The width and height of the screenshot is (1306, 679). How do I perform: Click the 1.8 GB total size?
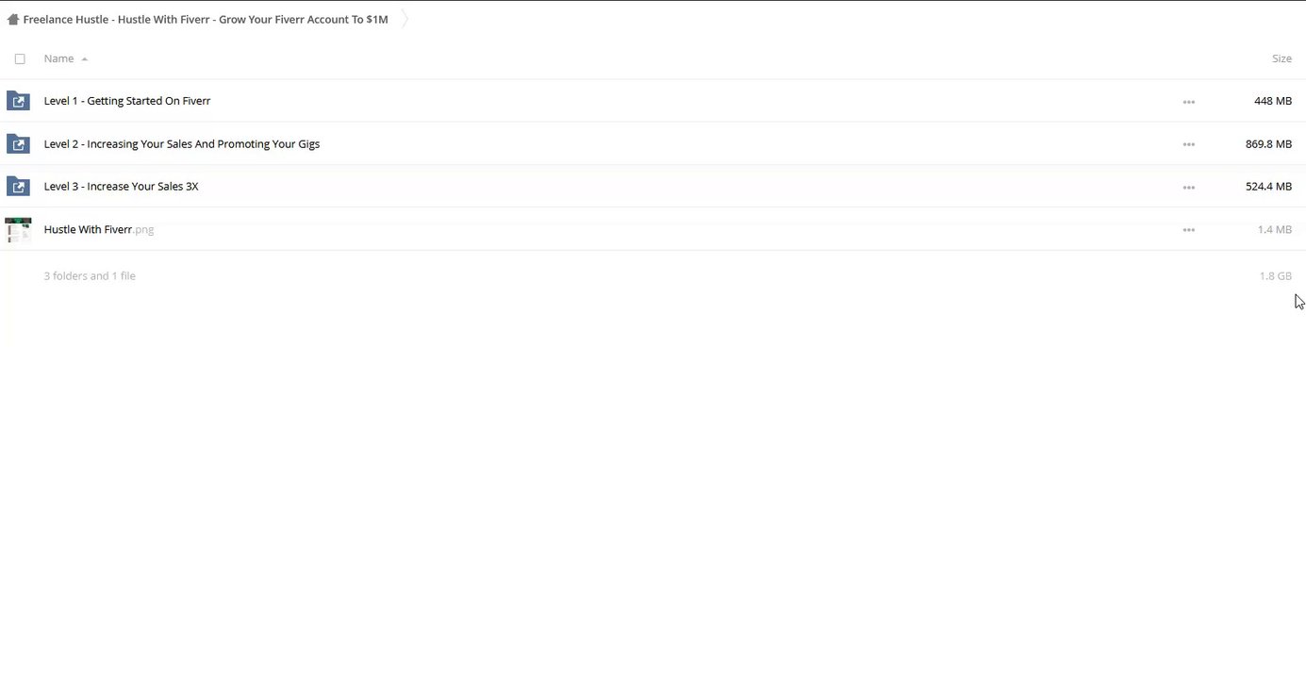(x=1276, y=276)
